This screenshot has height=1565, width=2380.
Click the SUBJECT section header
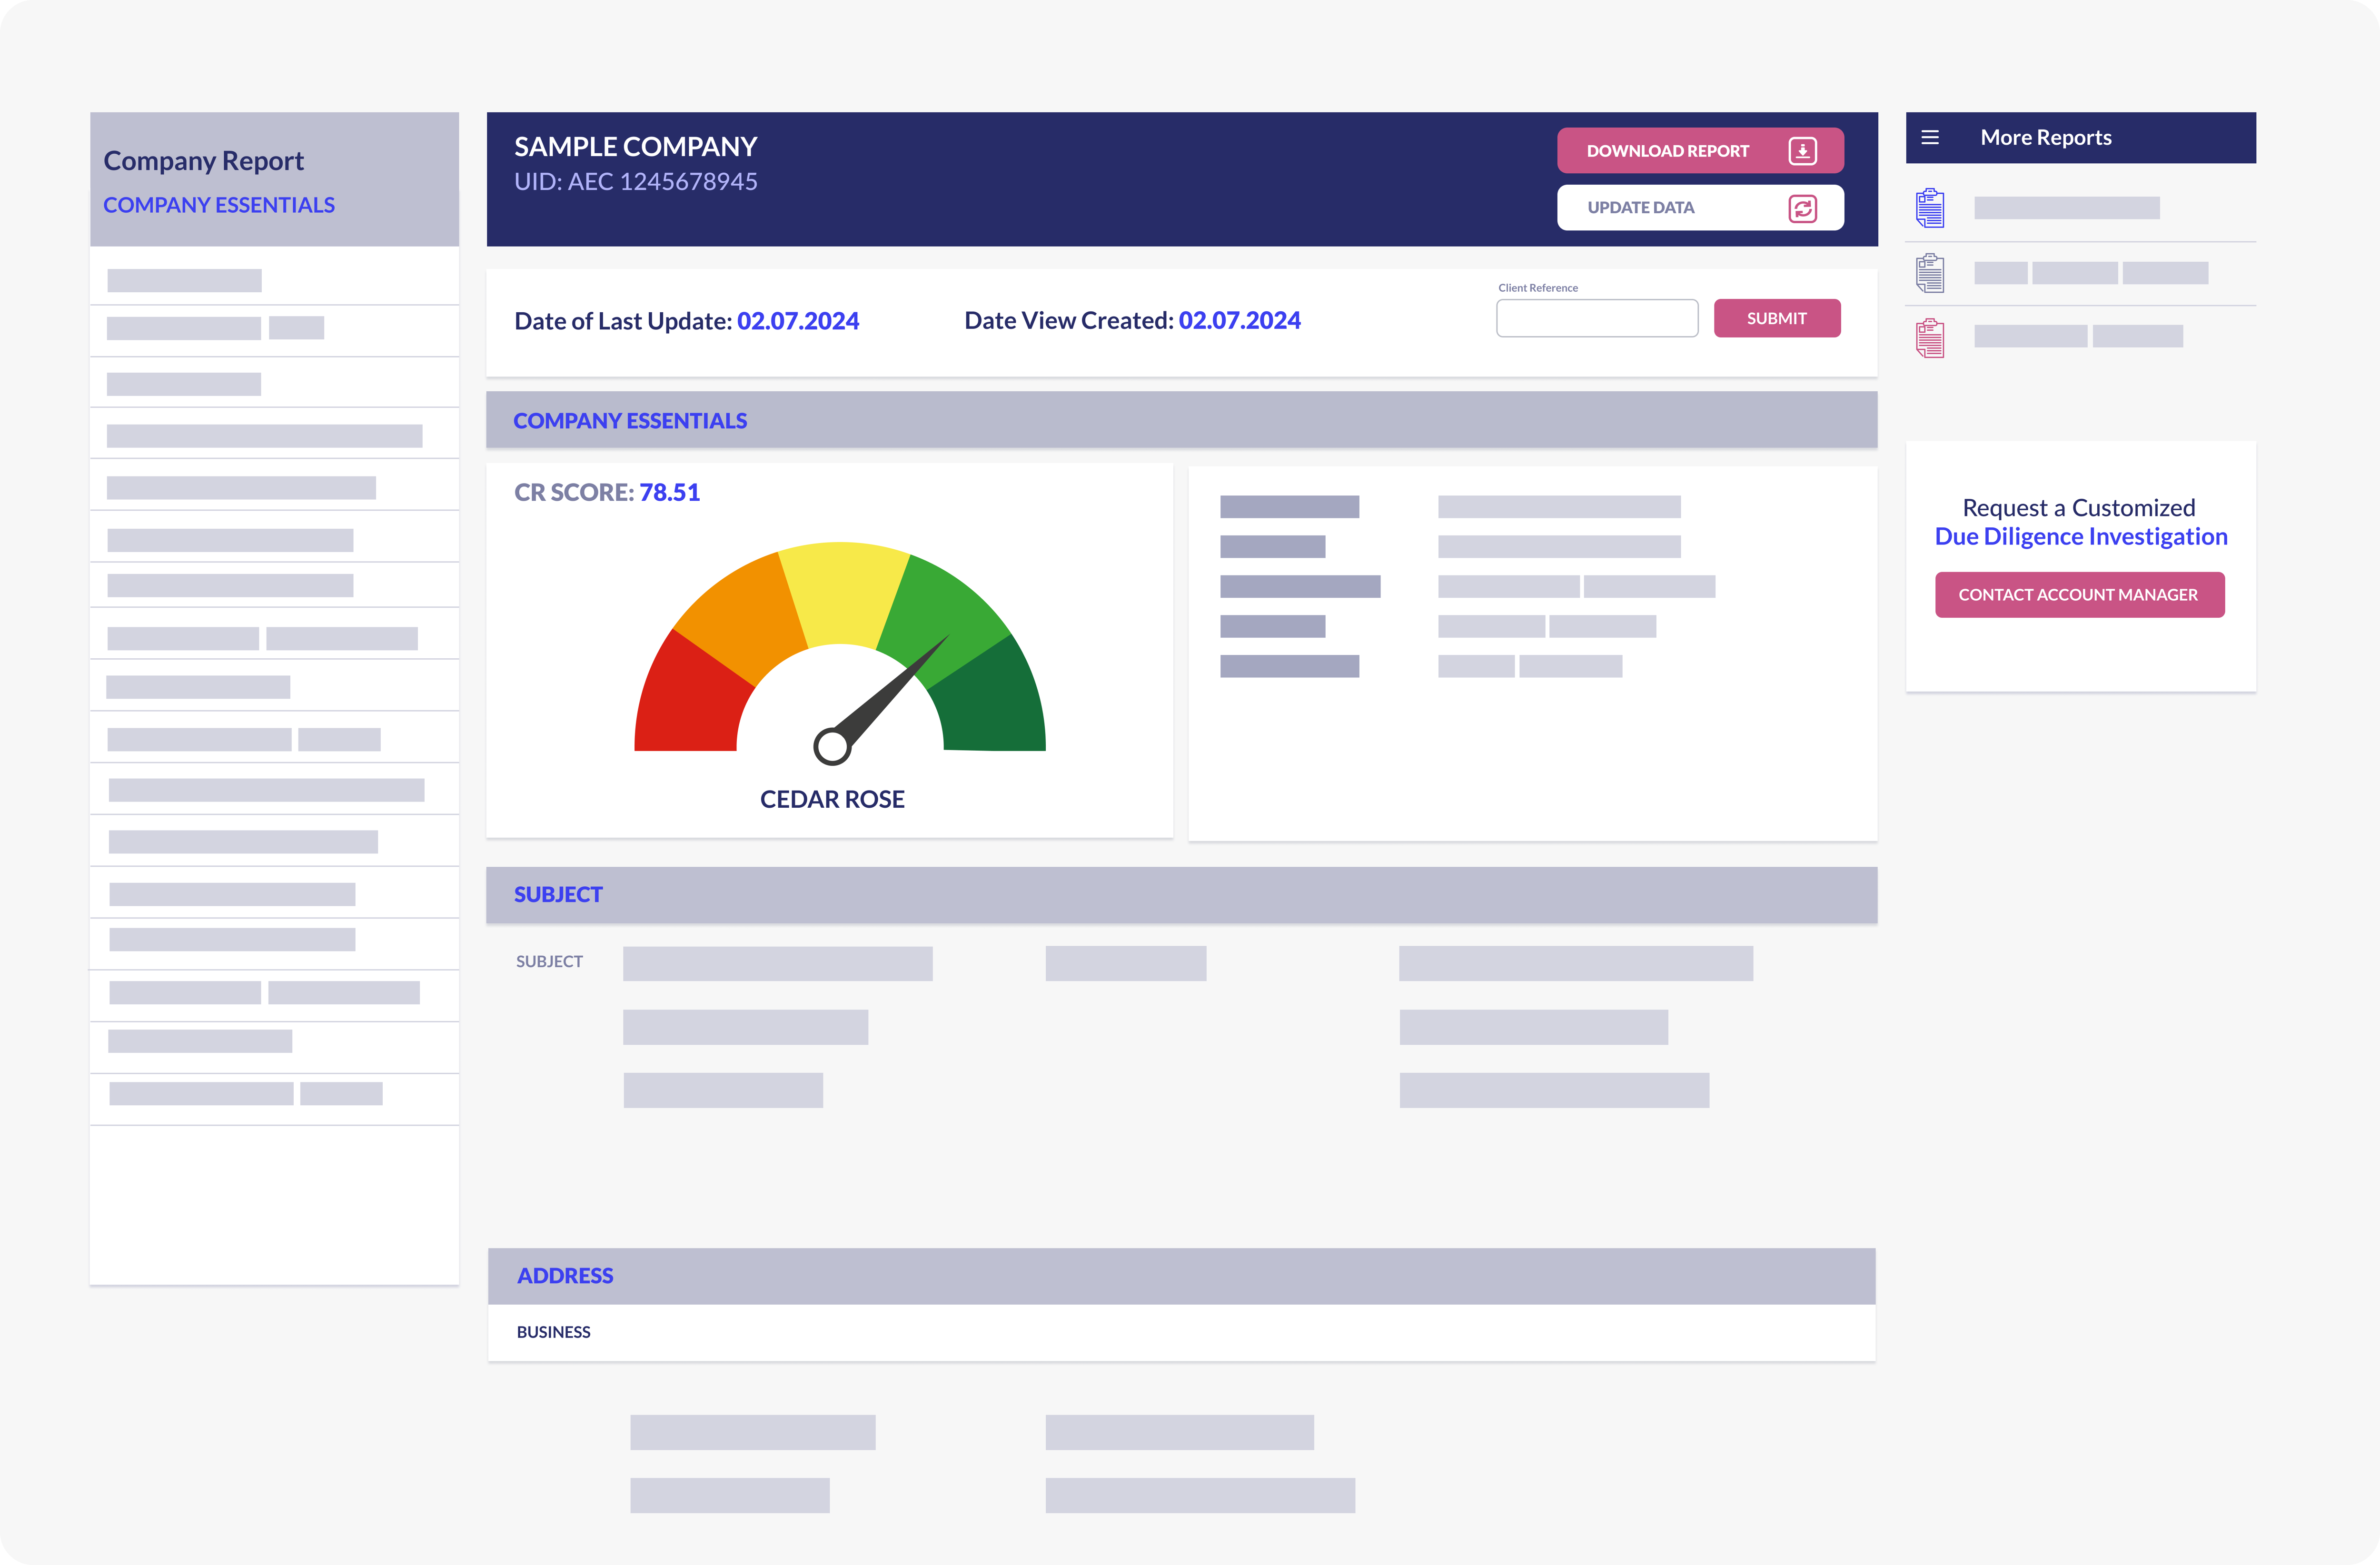coord(558,895)
